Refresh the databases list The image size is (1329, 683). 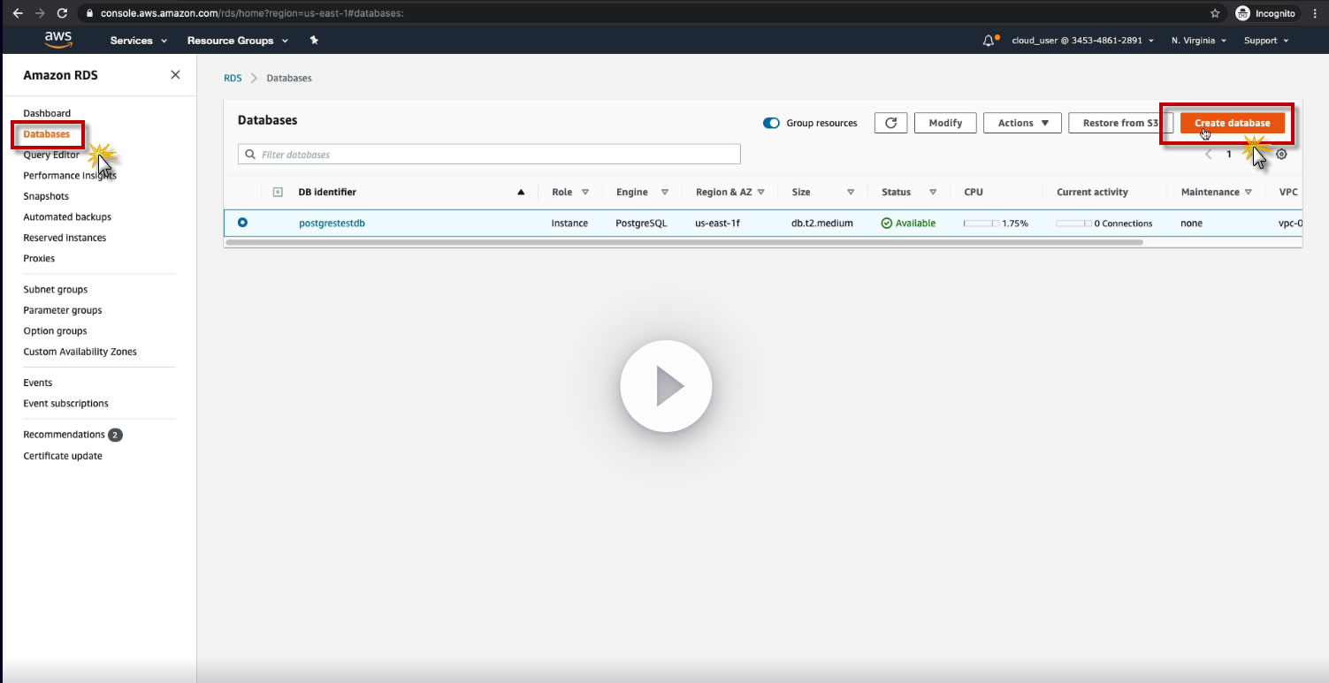891,123
